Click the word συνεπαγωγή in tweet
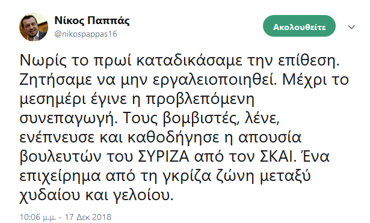Image resolution: width=370 pixels, height=223 pixels. 69,118
